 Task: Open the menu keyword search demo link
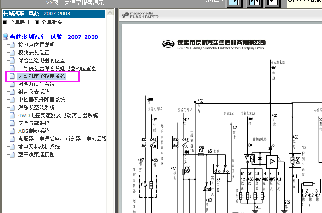coord(75,3)
